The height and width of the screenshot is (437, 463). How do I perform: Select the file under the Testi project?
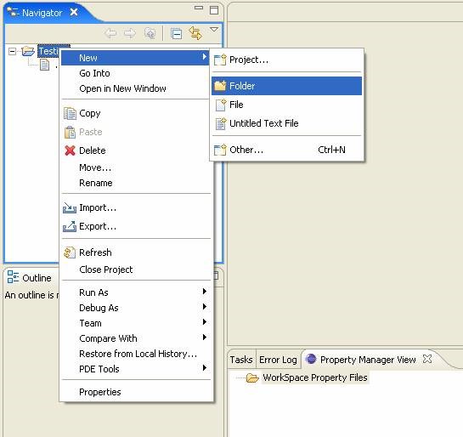[x=44, y=65]
